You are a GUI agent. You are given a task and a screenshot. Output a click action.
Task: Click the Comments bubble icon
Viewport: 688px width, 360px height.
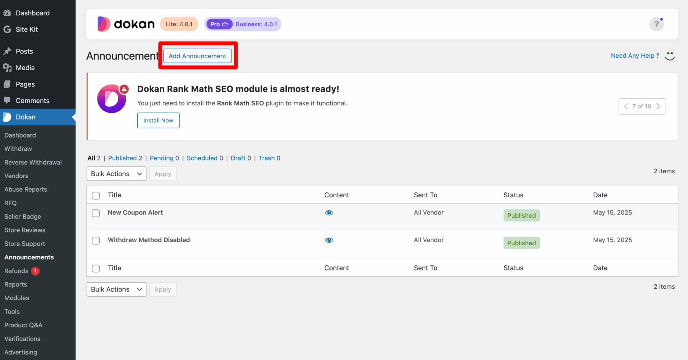pos(7,101)
